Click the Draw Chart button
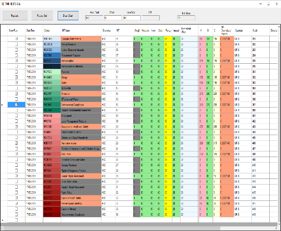The height and width of the screenshot is (231, 281). point(68,16)
